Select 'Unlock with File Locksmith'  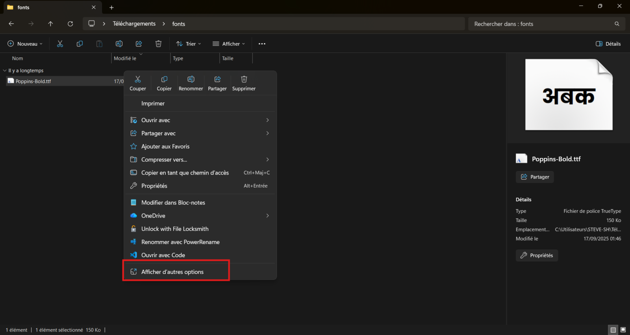[200, 229]
